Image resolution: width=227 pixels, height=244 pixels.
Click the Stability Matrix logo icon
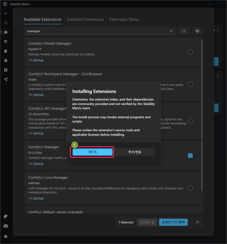(5, 4)
